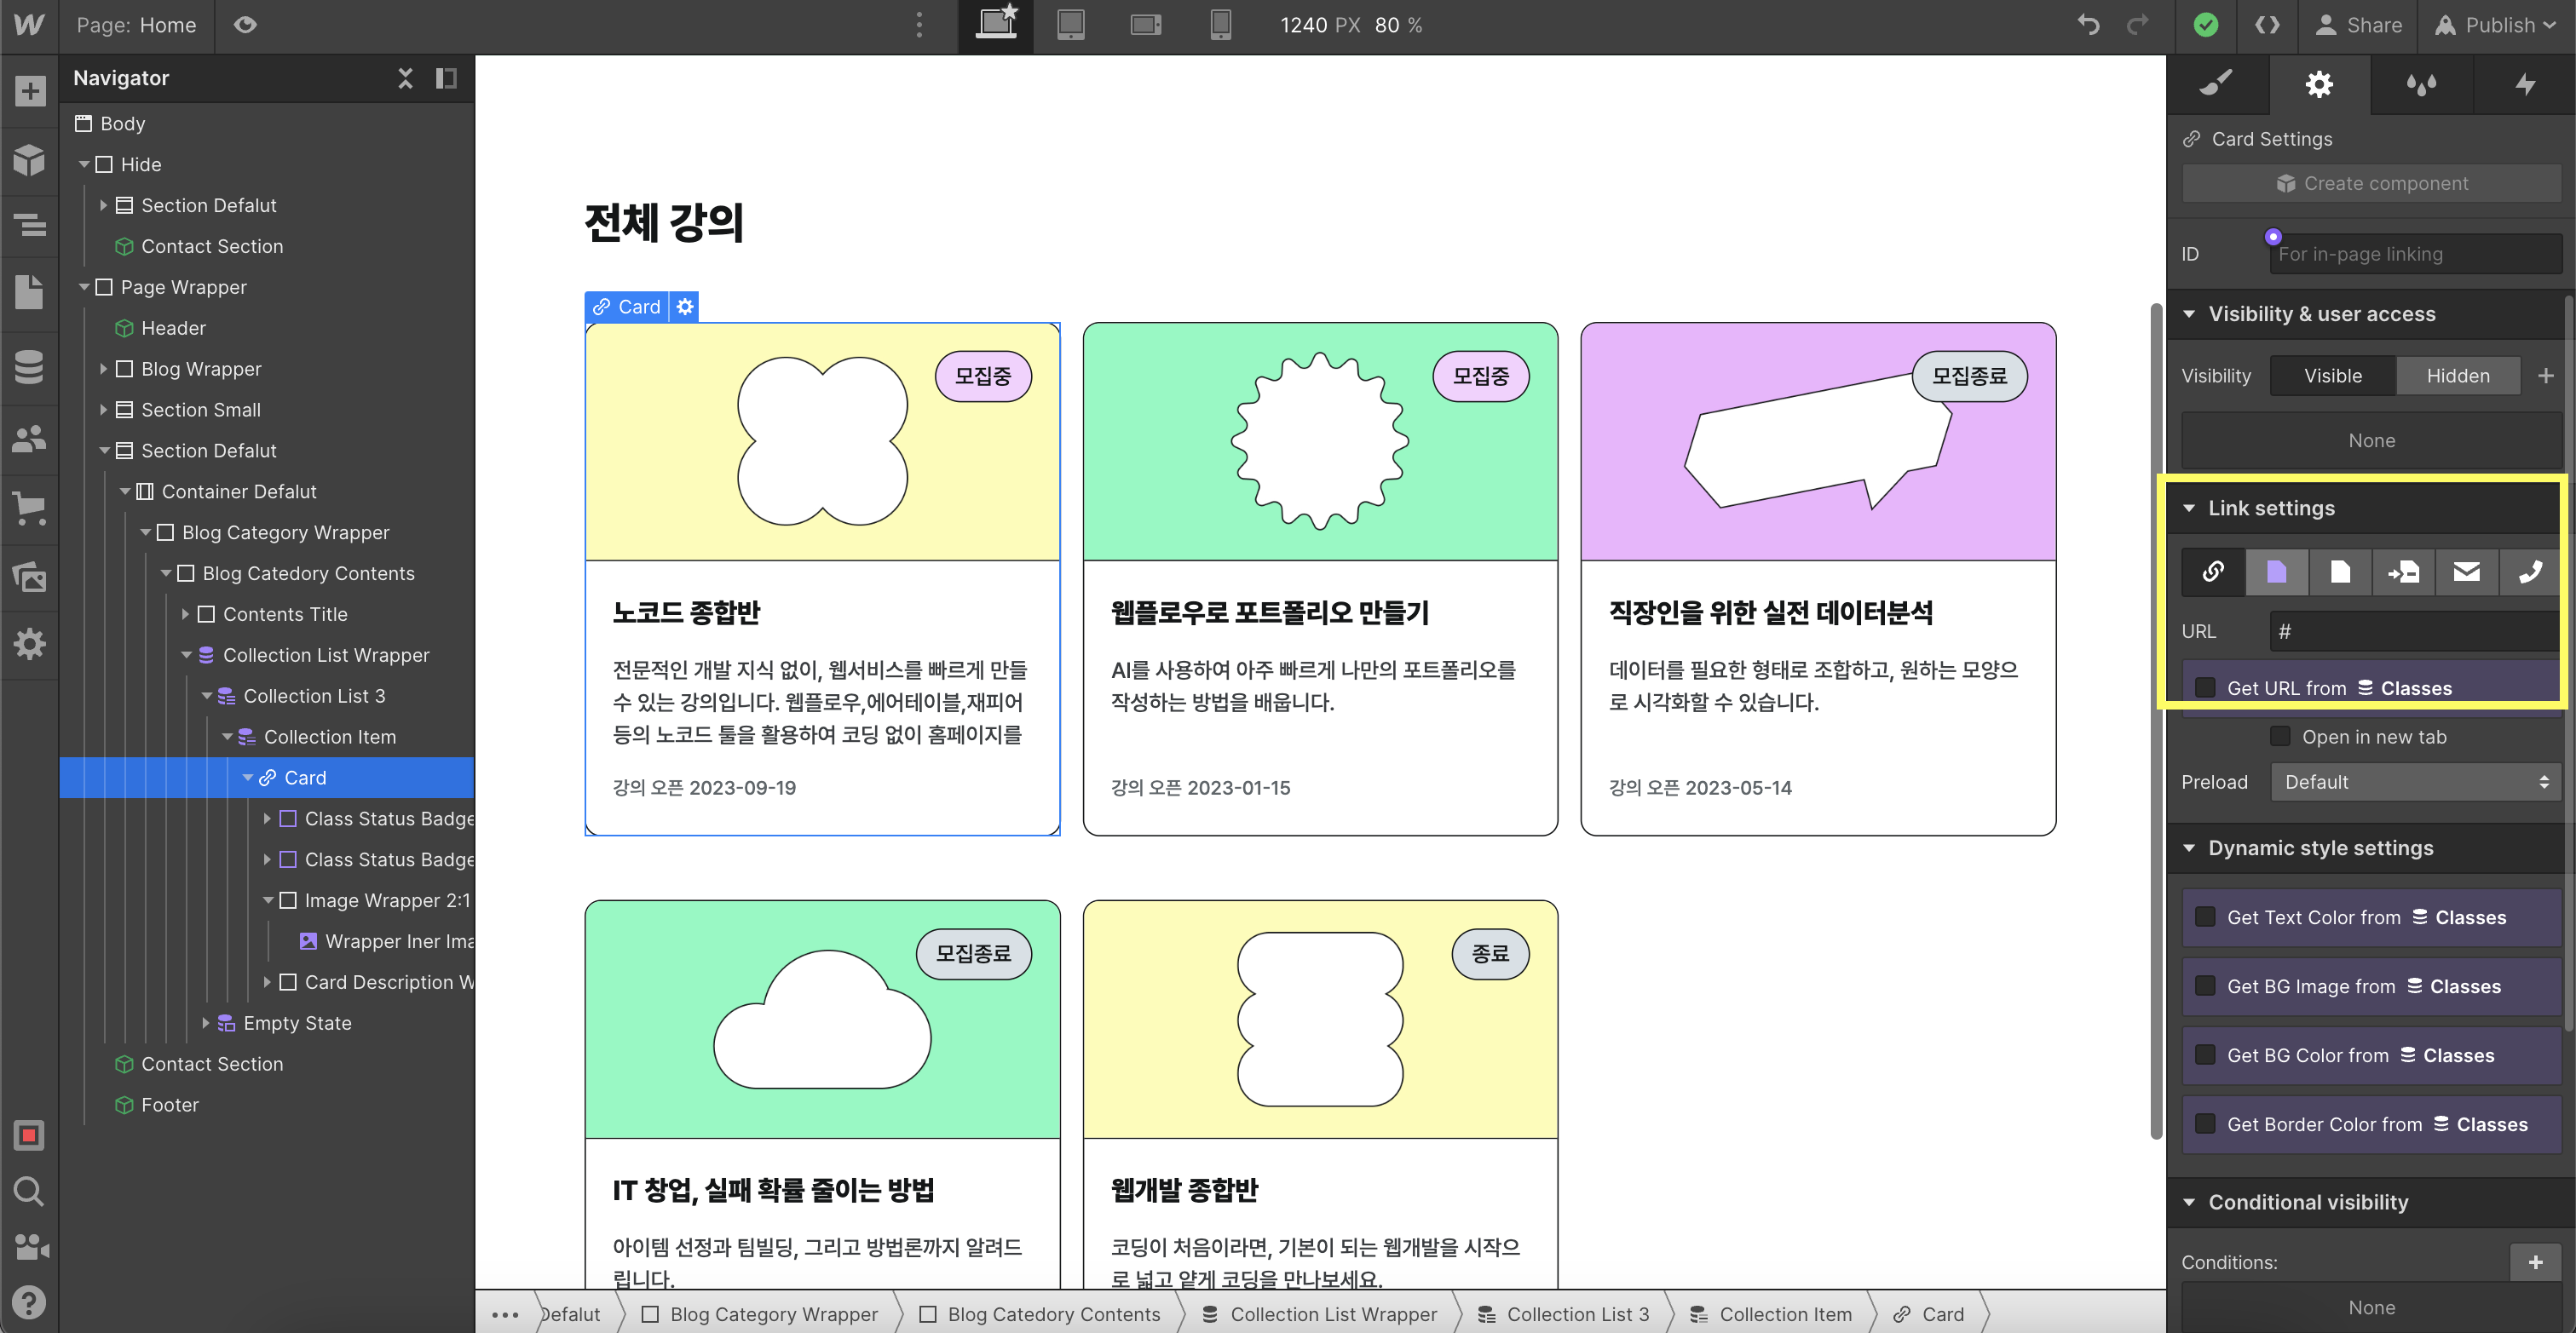The height and width of the screenshot is (1333, 2576).
Task: Switch to the element Settings gear tab
Action: pyautogui.click(x=2319, y=84)
